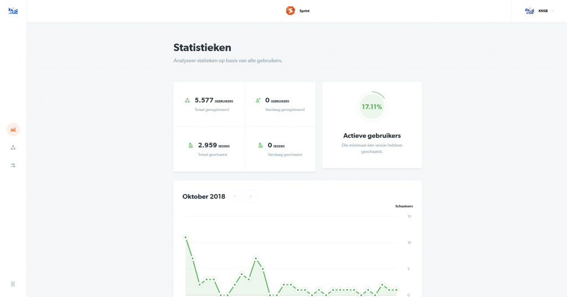
Task: Click the registered today user-plus icon
Action: 258,101
